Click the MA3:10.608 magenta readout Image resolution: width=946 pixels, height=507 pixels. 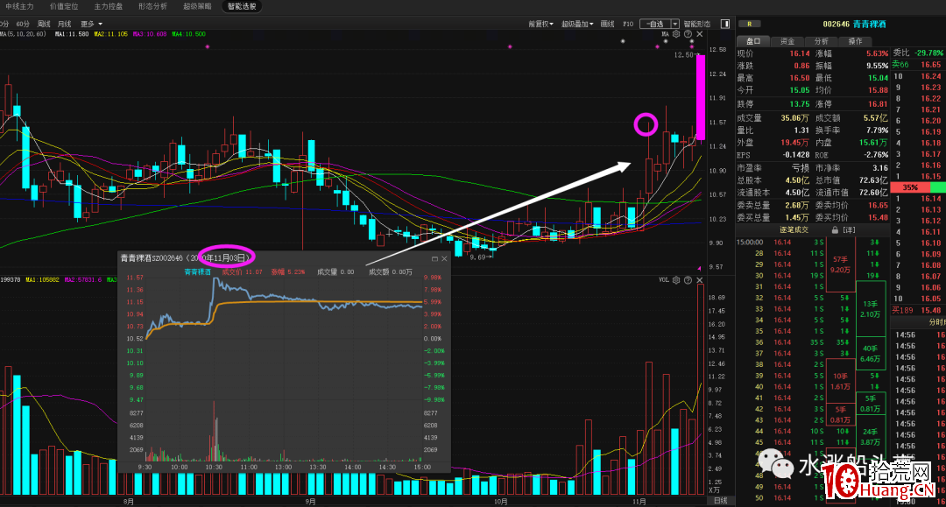150,34
